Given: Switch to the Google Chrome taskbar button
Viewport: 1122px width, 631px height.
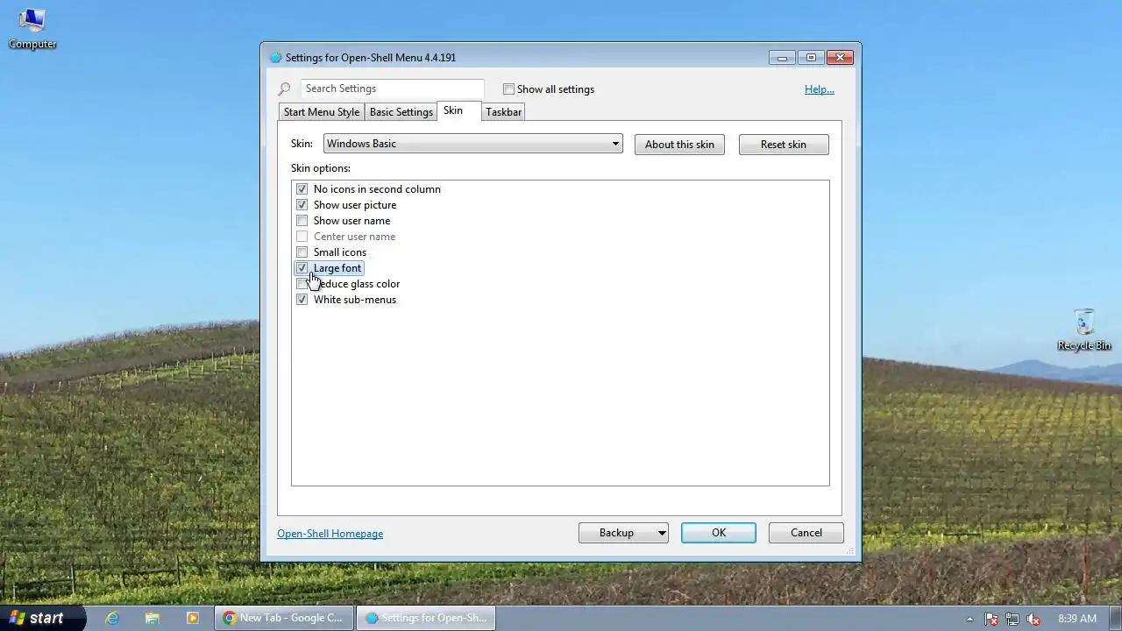Looking at the screenshot, I should 284,618.
